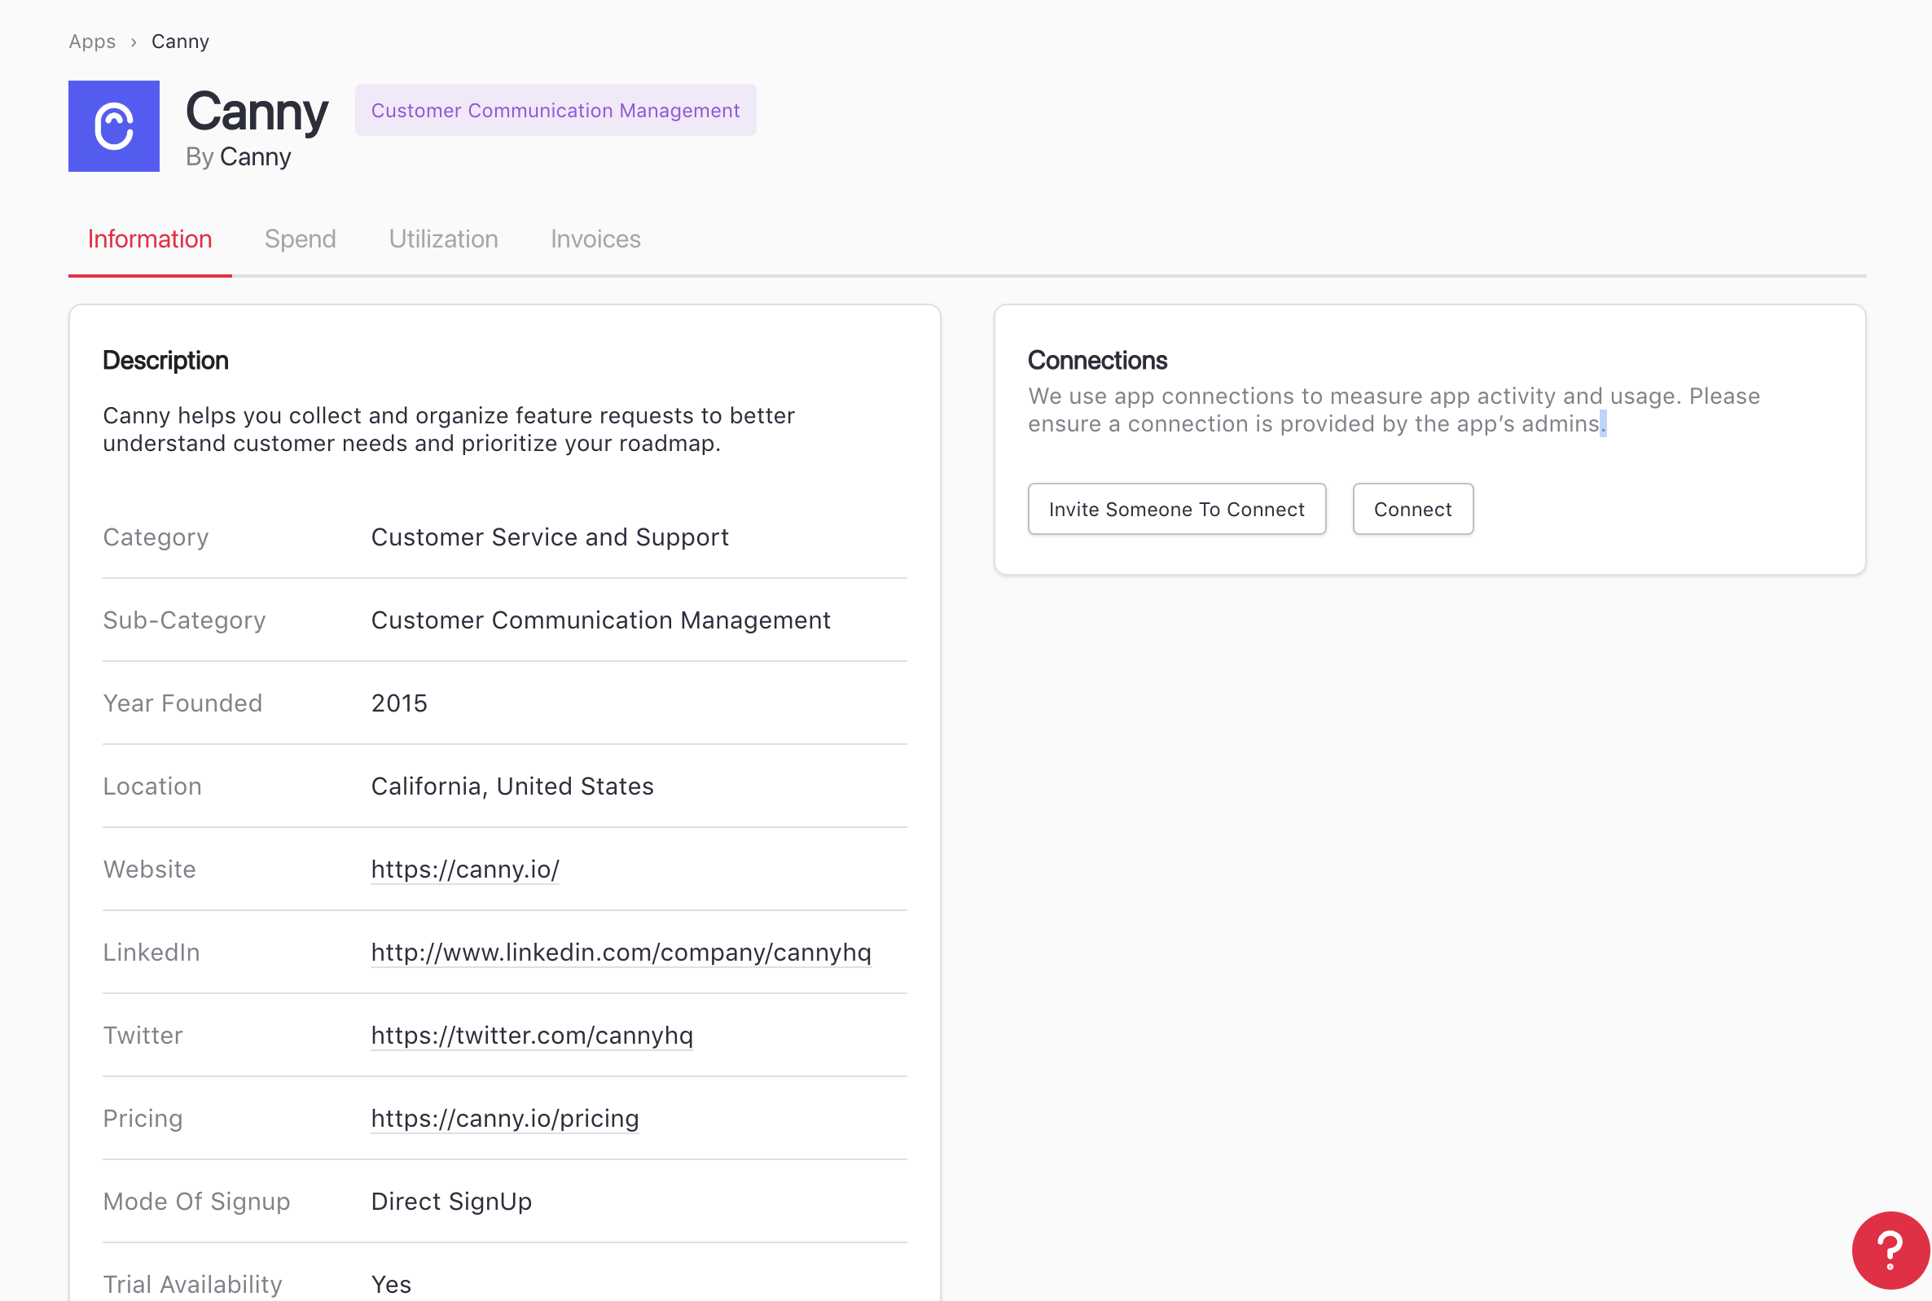This screenshot has height=1301, width=1932.
Task: Open the Invoices tab
Action: coord(595,239)
